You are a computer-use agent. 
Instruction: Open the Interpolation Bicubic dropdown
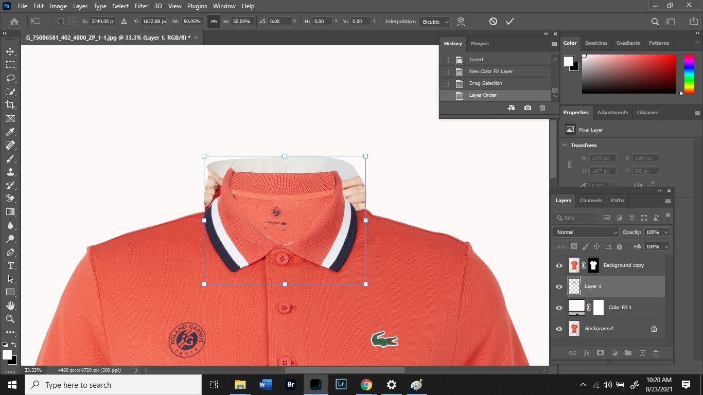435,22
